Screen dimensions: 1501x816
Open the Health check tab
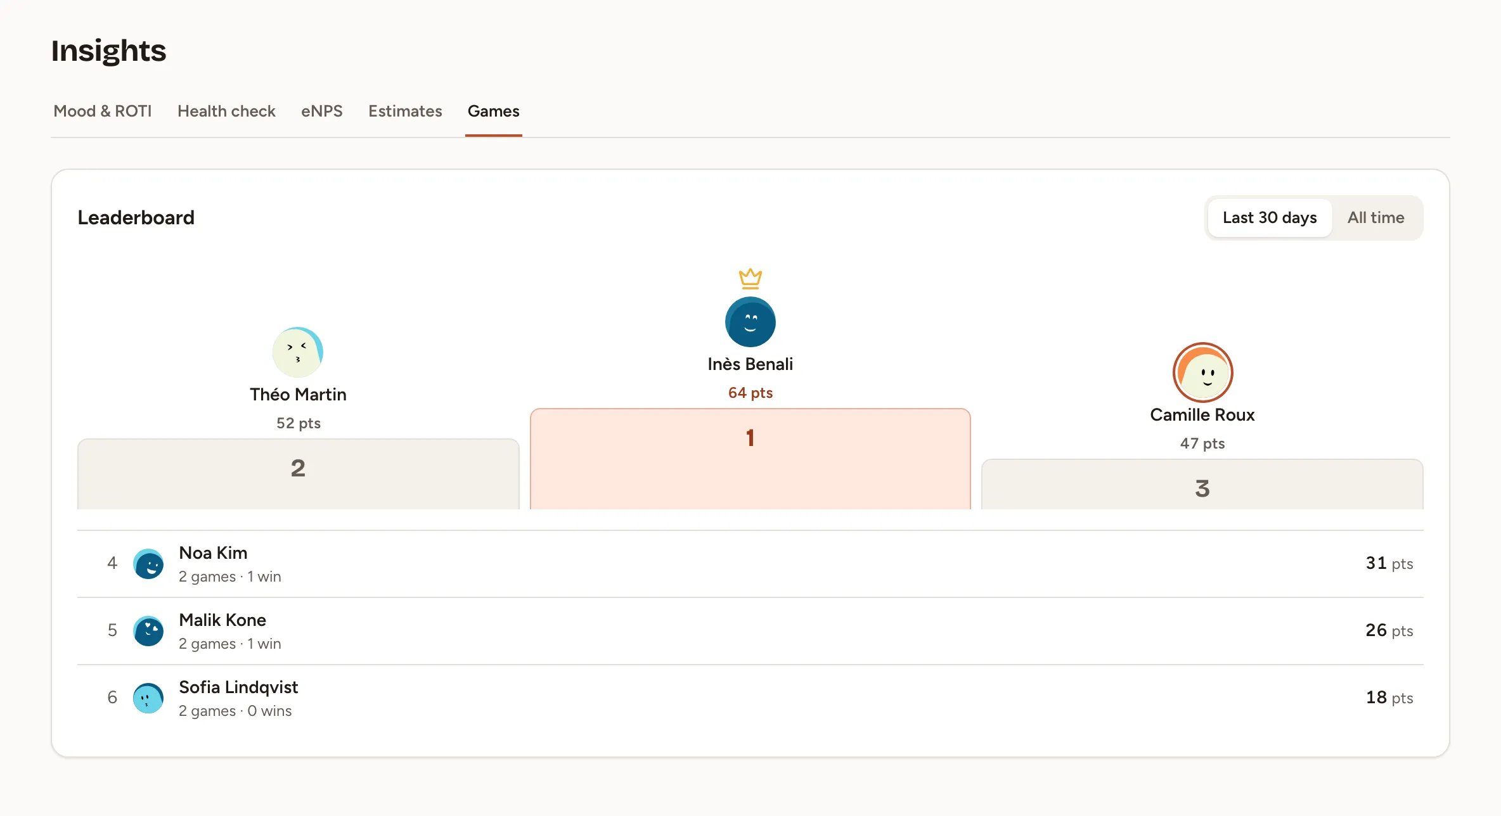point(226,111)
